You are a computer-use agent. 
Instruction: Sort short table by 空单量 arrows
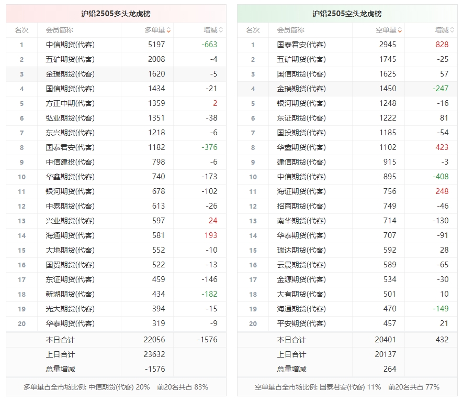point(400,30)
